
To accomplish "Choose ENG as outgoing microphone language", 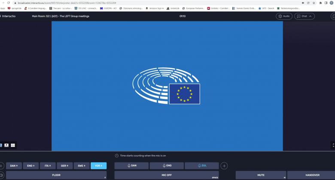I will 167,166.
